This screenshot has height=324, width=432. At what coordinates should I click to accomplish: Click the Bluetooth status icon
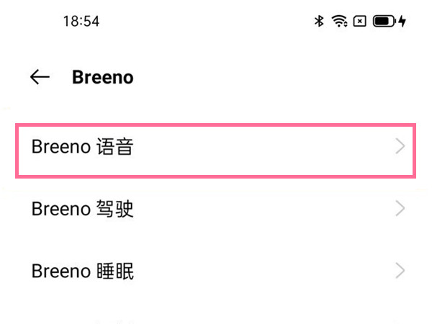320,22
